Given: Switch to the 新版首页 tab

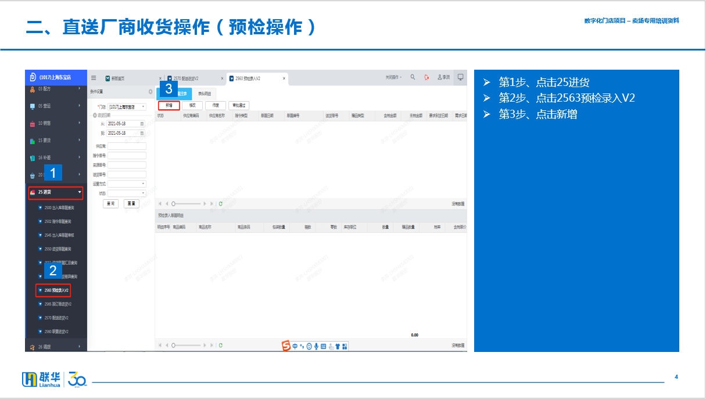Looking at the screenshot, I should point(114,78).
